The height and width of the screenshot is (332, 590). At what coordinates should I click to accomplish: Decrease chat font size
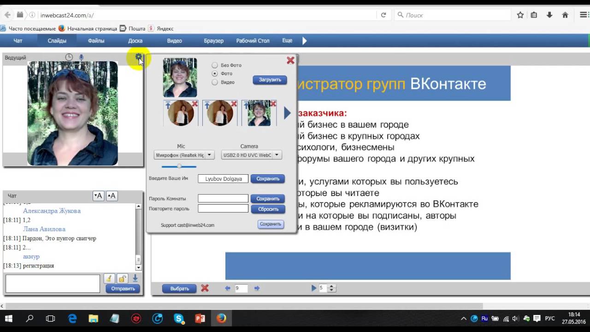point(98,196)
